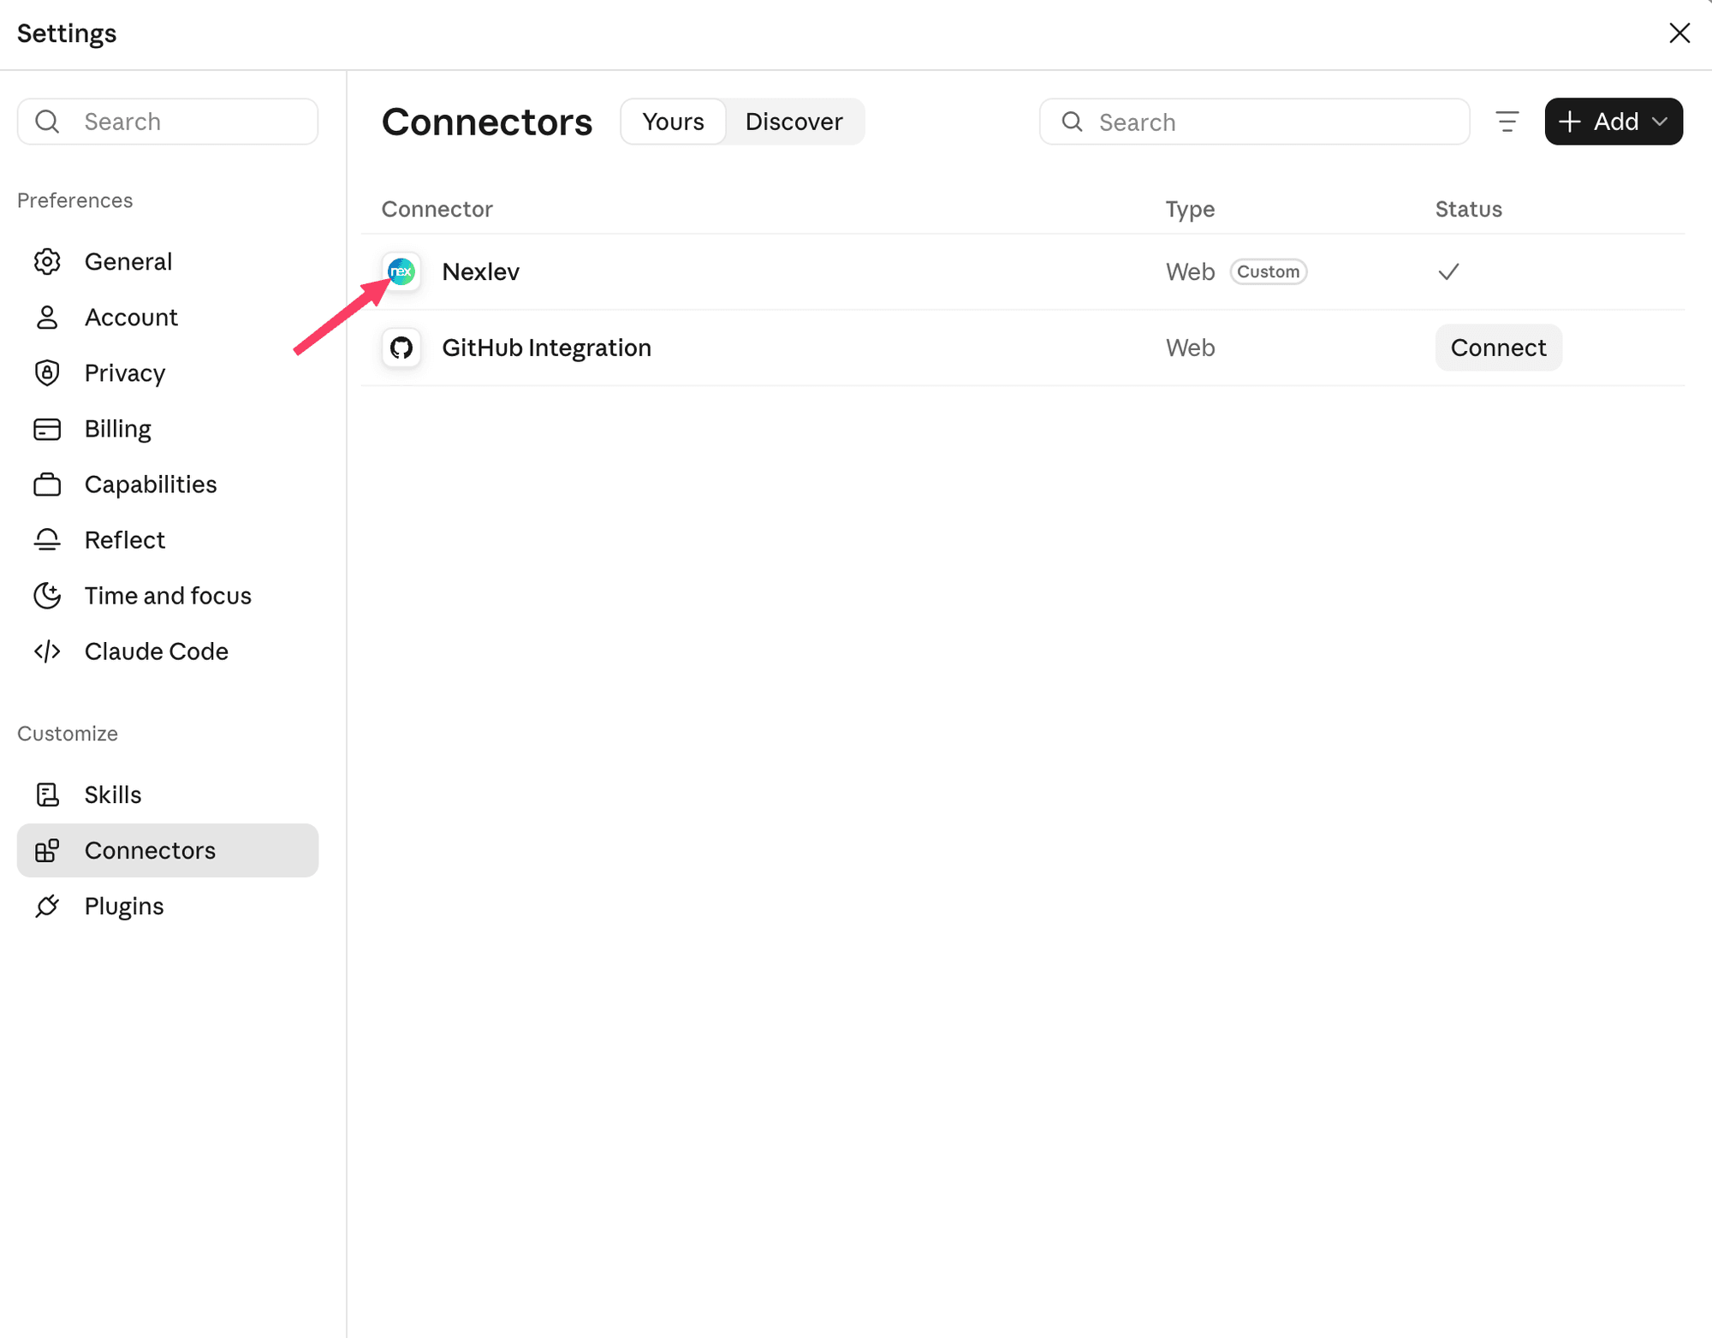Click the Status column header
This screenshot has height=1338, width=1712.
pos(1468,209)
